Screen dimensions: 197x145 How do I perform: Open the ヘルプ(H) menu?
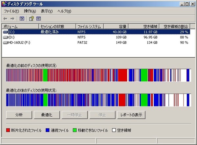coord(64,11)
